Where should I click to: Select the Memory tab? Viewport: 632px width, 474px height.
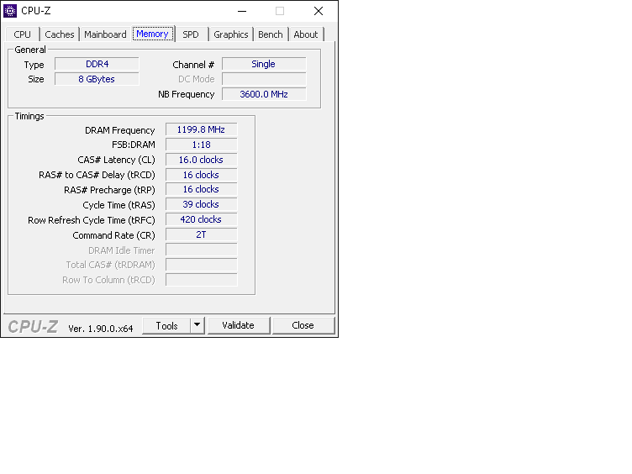pos(153,34)
